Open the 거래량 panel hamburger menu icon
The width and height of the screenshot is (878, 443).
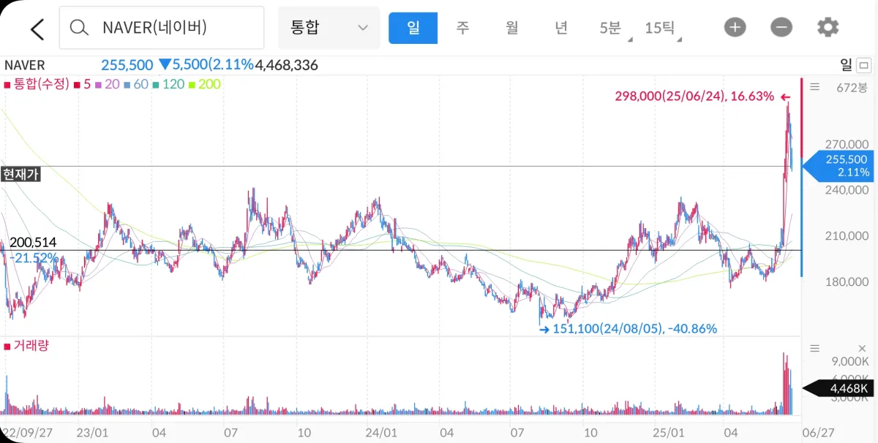[814, 348]
